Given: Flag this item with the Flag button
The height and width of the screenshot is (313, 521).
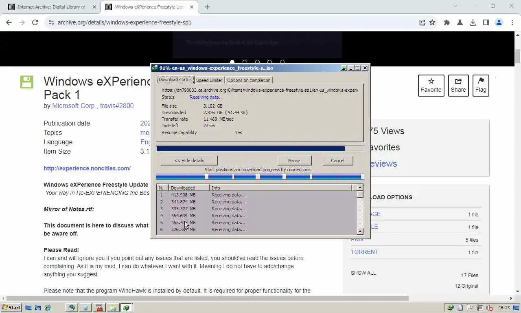Looking at the screenshot, I should click(x=481, y=86).
